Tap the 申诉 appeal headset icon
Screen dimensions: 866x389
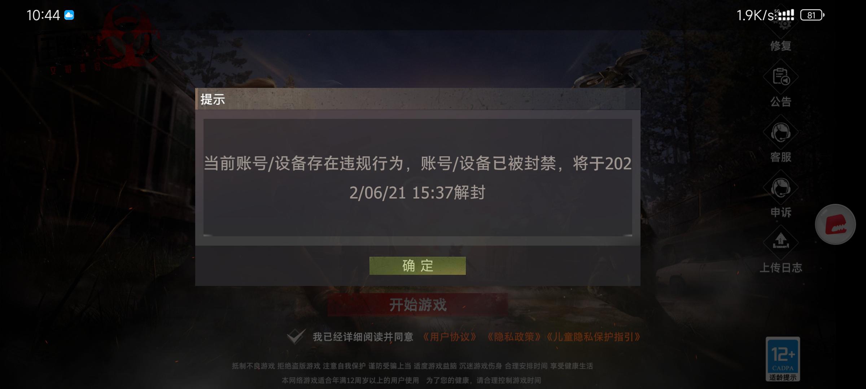[781, 188]
